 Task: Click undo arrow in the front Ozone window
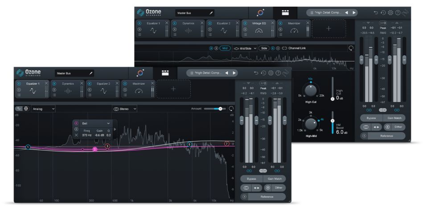256,73
